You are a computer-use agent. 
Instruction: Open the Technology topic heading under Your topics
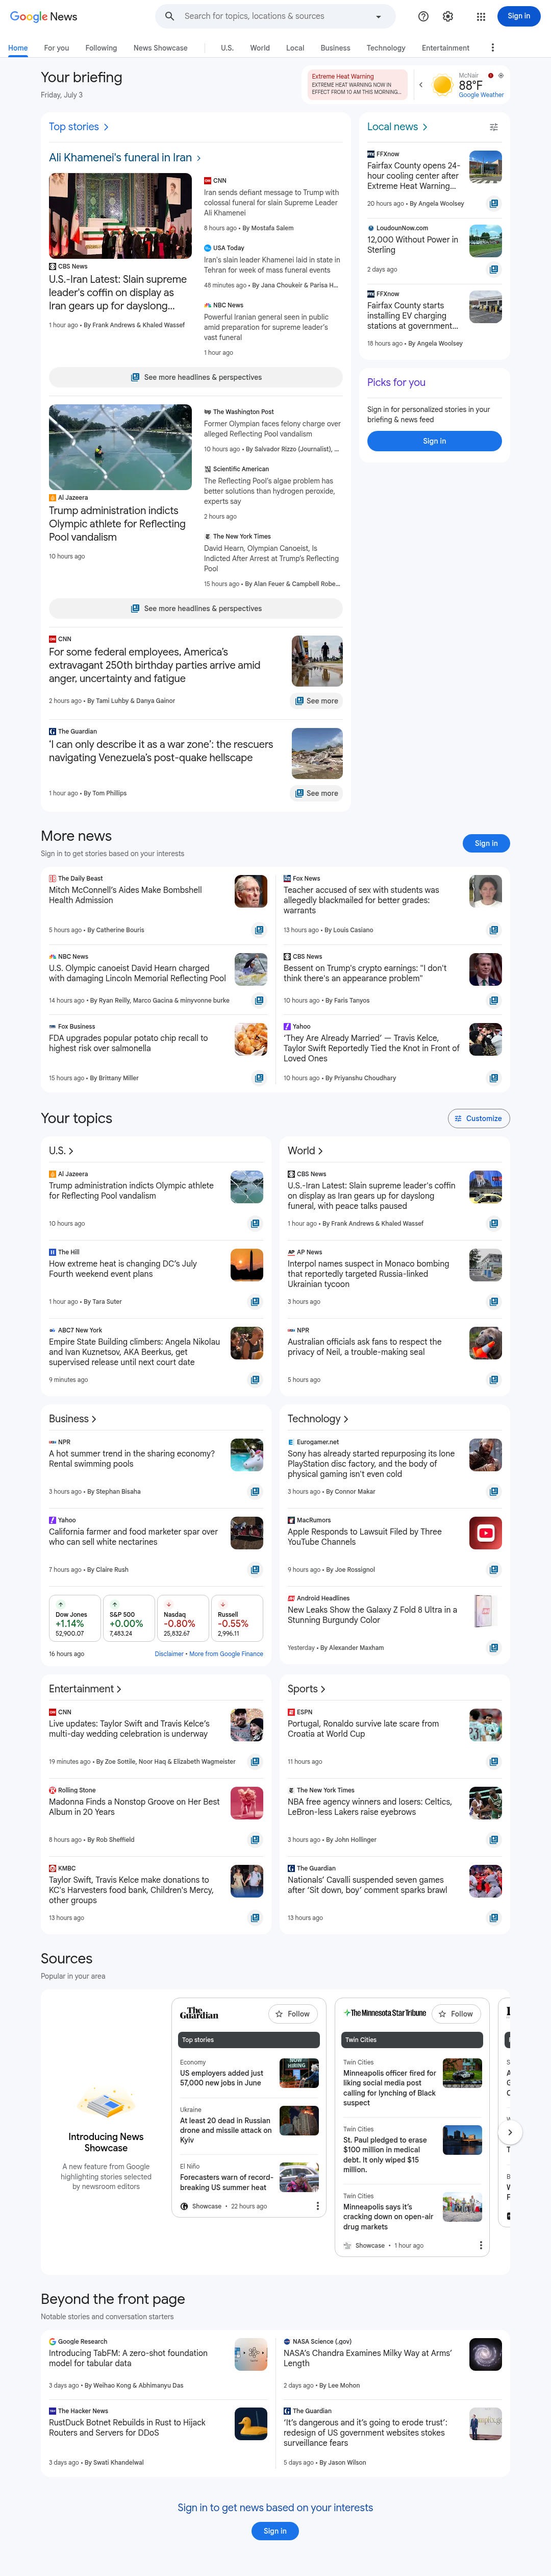point(318,1419)
